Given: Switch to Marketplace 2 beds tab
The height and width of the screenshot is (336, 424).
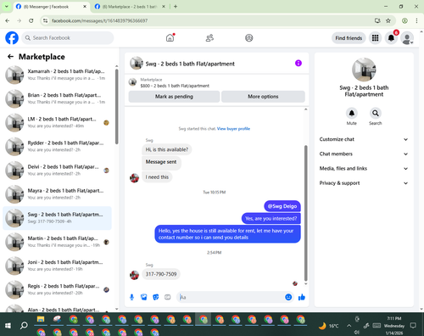Looking at the screenshot, I should pos(130,7).
